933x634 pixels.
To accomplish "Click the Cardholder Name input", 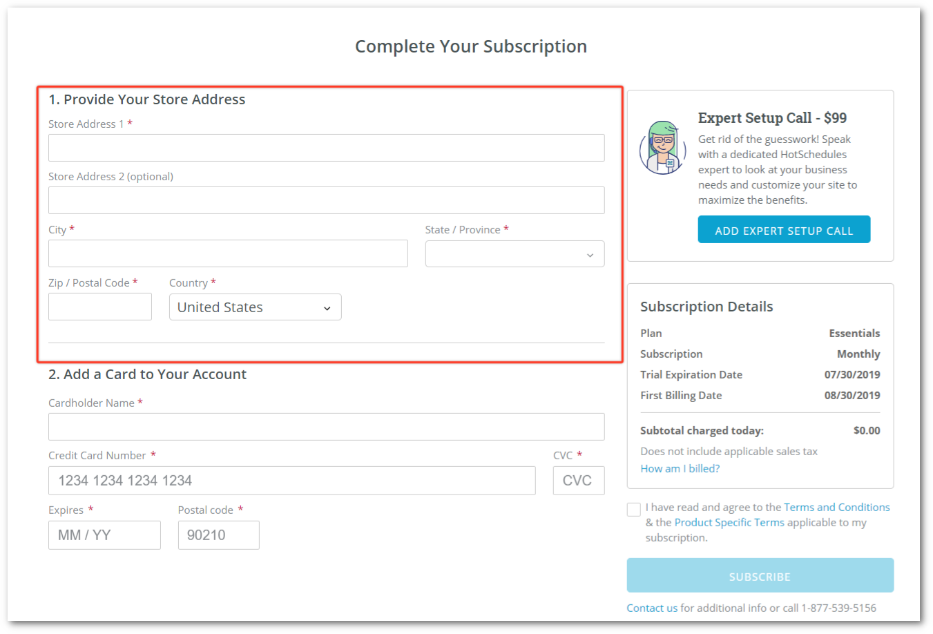I will point(326,427).
